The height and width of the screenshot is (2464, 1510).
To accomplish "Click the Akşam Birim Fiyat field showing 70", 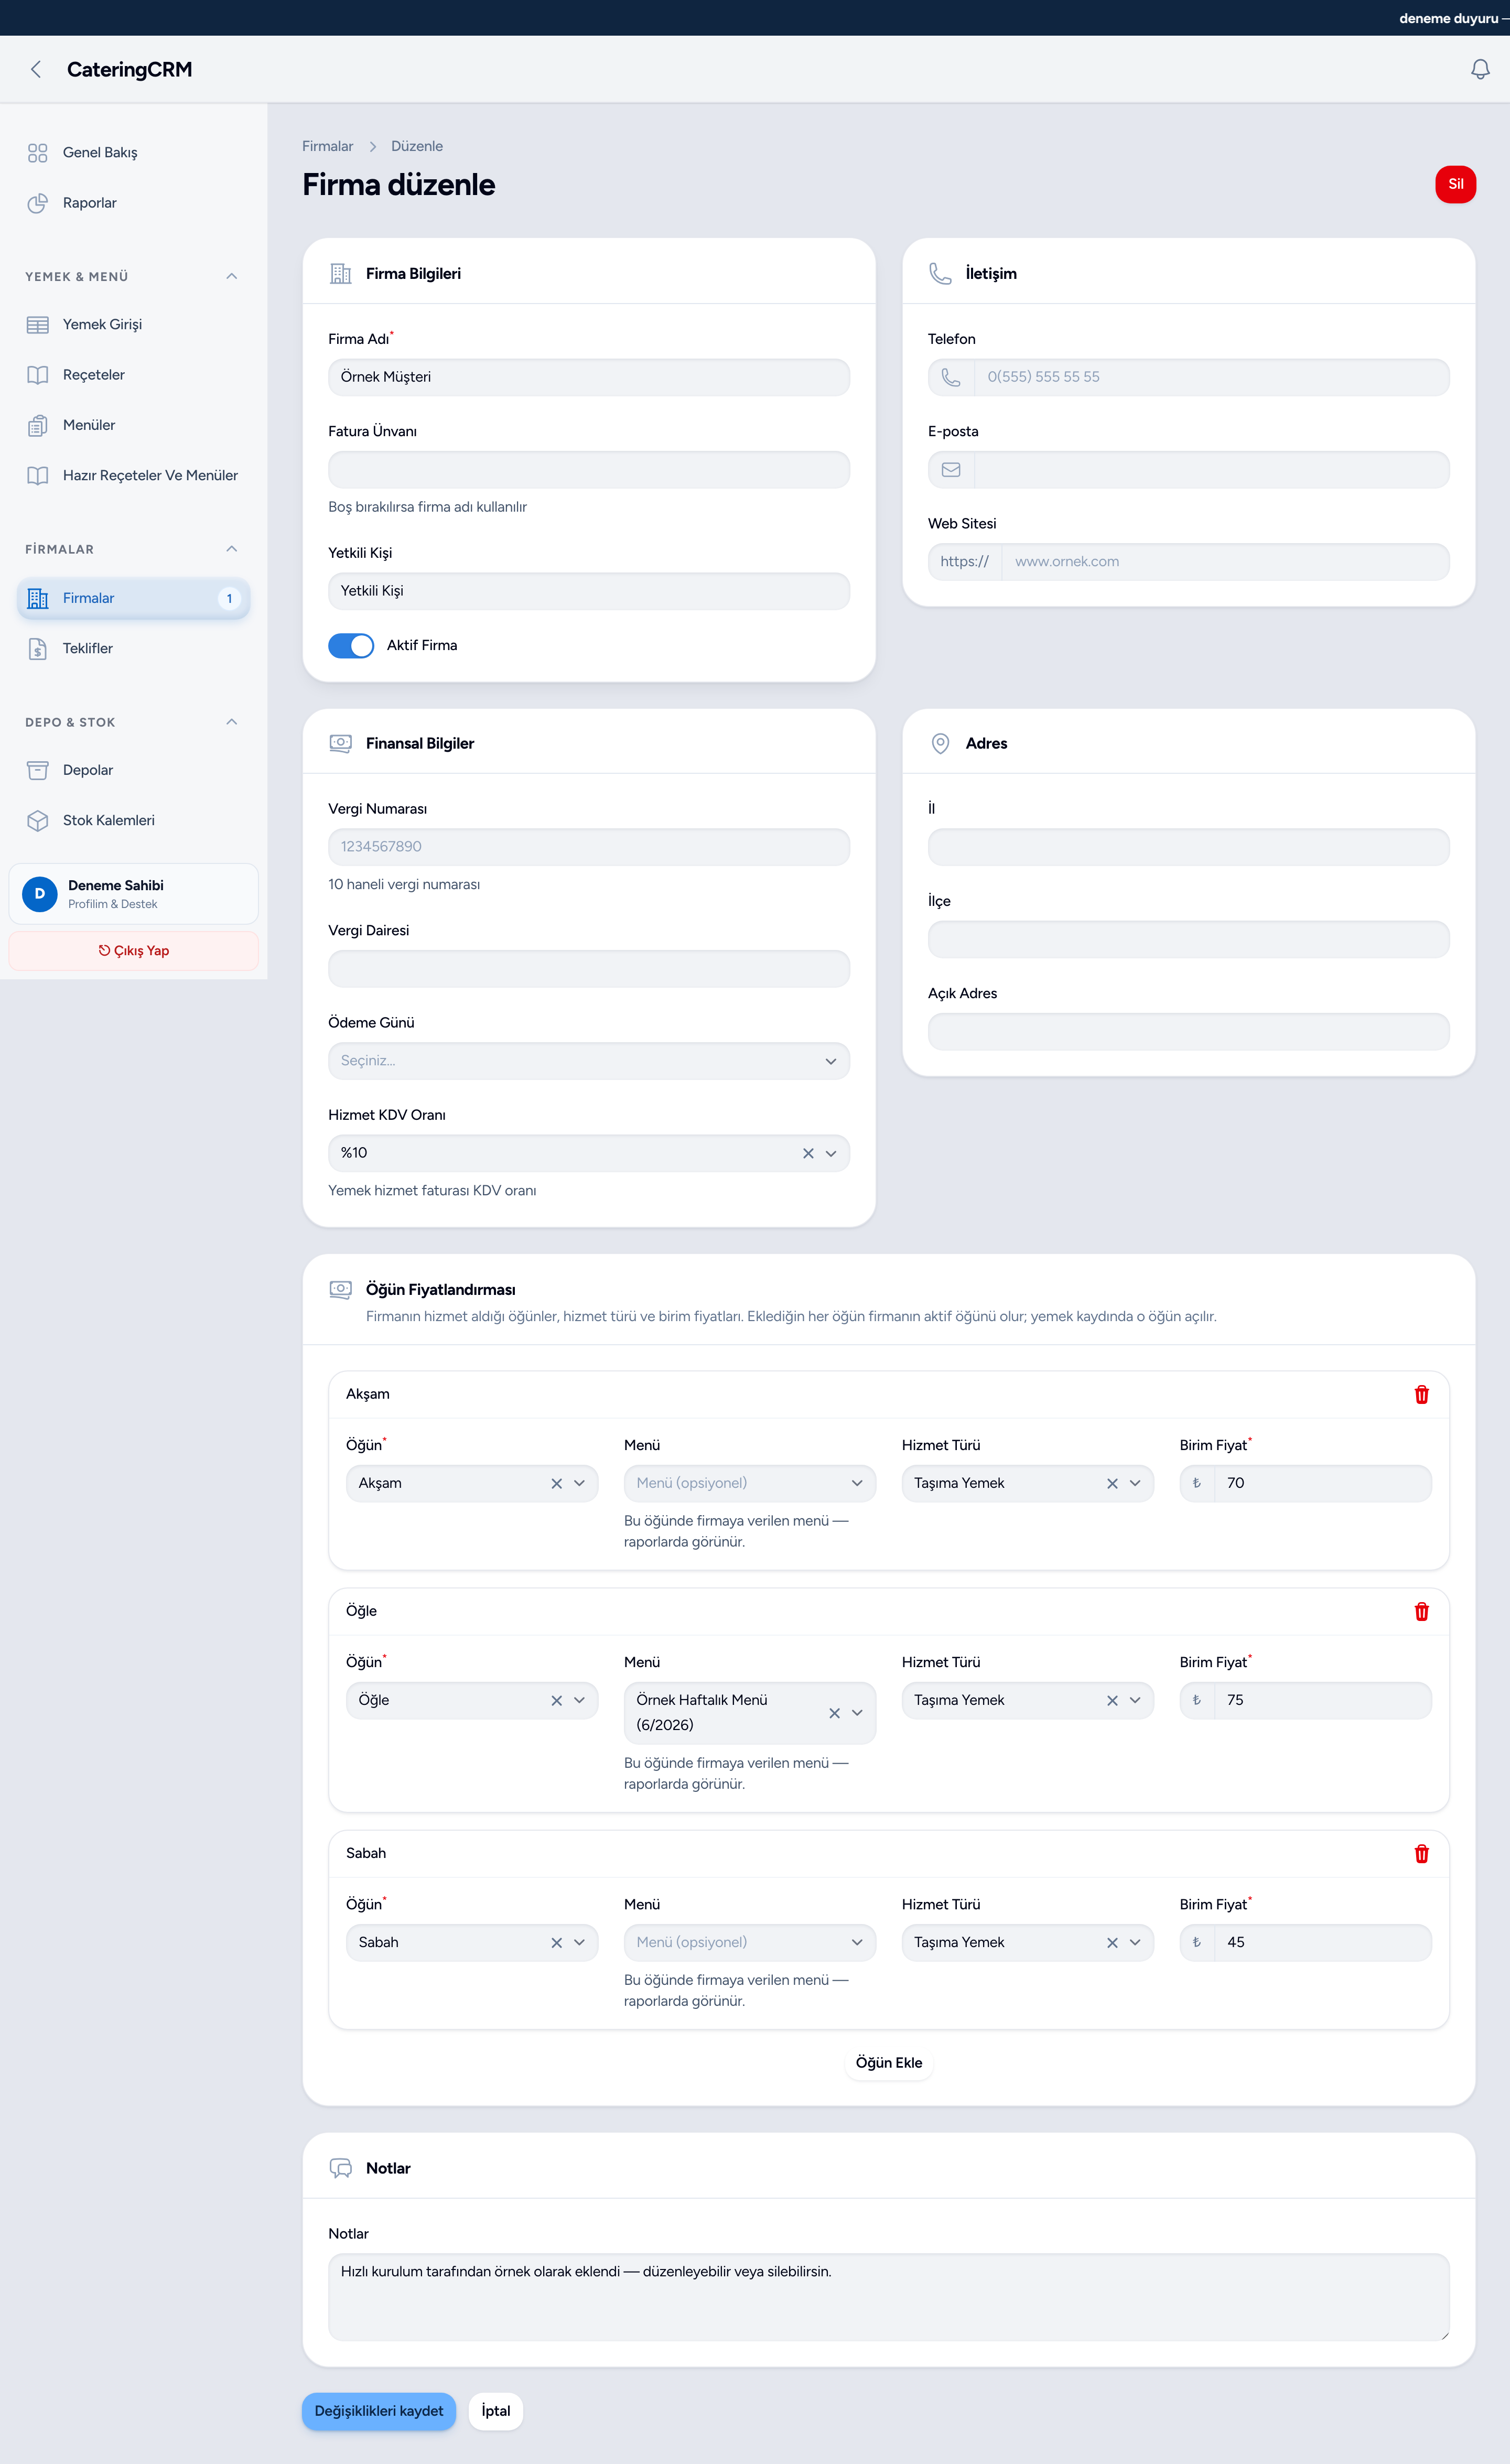I will [x=1323, y=1483].
